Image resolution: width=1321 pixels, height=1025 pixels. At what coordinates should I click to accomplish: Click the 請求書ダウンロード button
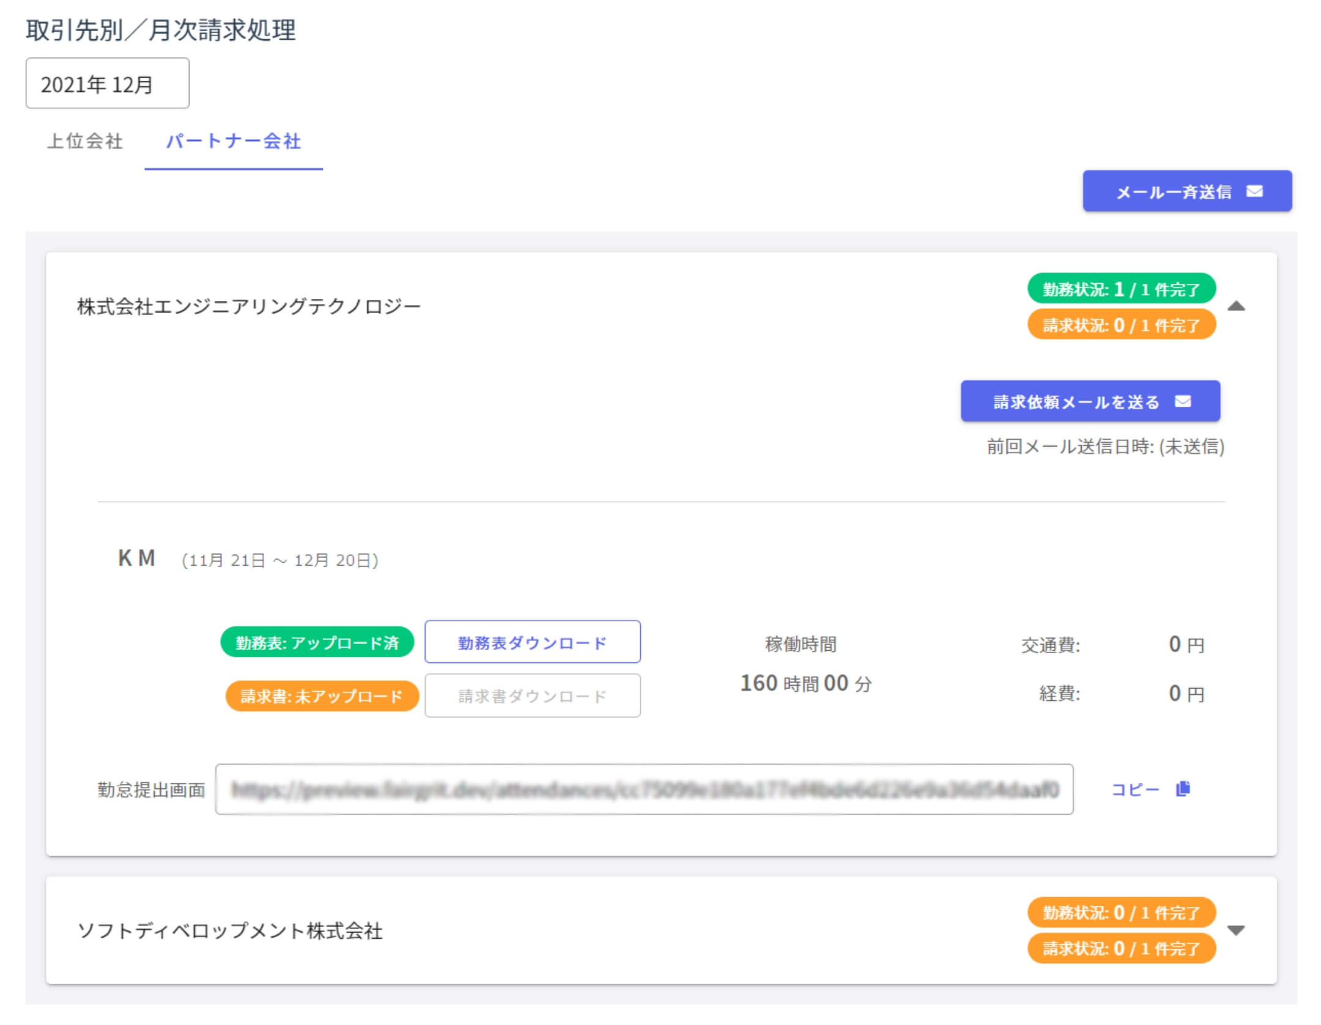click(533, 695)
